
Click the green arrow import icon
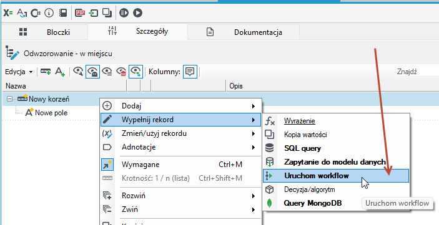94,13
